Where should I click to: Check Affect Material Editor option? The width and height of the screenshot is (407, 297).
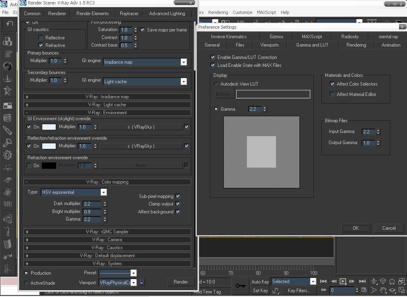(332, 94)
